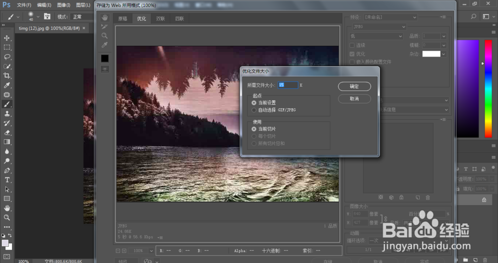Enable the 连续 checkbox
The image size is (498, 263).
(352, 45)
